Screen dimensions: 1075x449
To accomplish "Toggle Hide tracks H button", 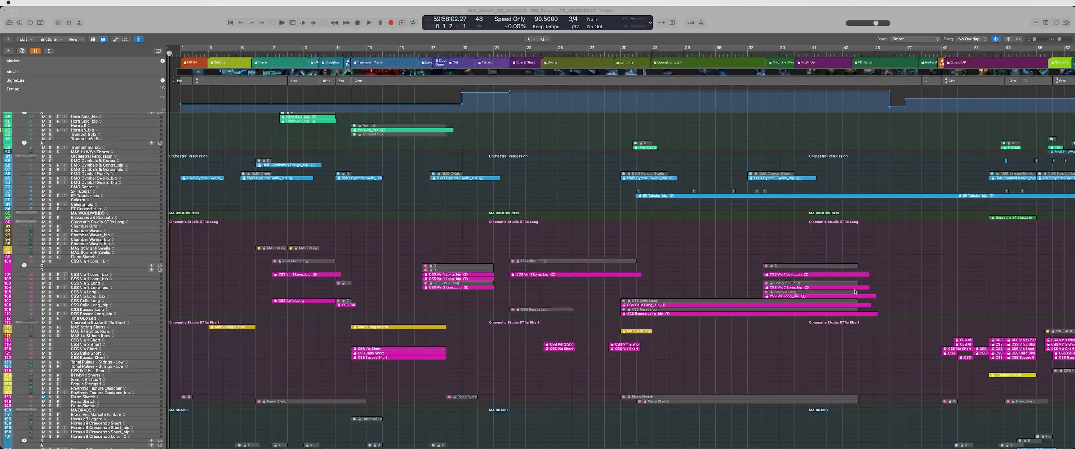I will click(36, 51).
